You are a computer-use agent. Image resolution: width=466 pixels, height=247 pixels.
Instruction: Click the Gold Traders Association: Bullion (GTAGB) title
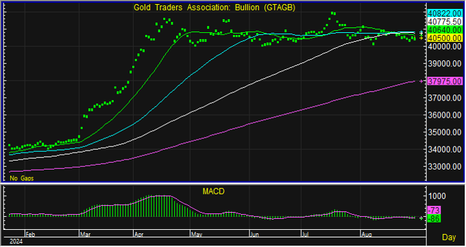point(214,8)
